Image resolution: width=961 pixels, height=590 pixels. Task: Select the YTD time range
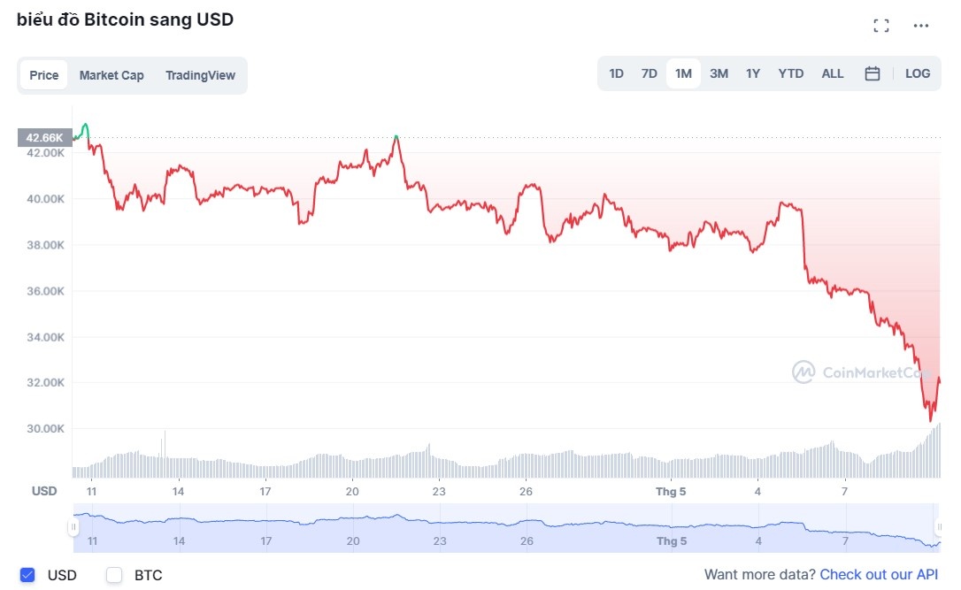pyautogui.click(x=790, y=74)
